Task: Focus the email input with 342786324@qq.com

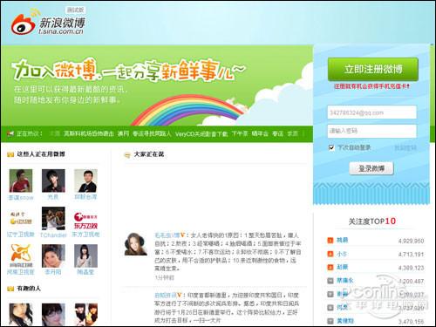Action: point(371,112)
